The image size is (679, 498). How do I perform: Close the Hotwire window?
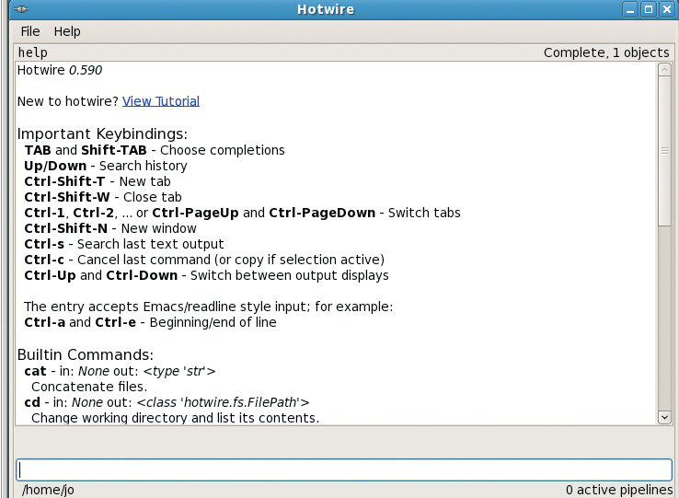pyautogui.click(x=667, y=9)
